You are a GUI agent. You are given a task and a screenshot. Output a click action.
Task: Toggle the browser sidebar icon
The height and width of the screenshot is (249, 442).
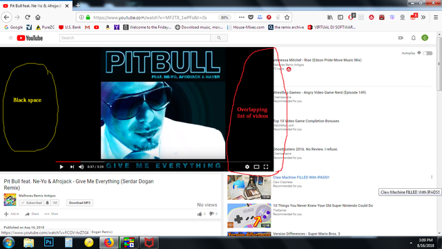(340, 17)
